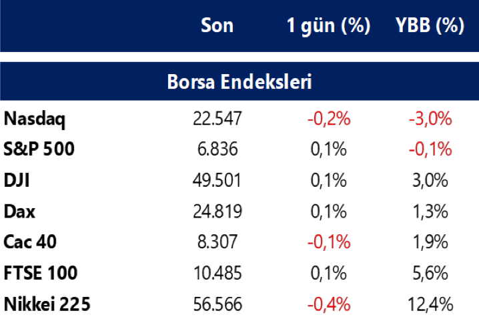Click FTSE 100's YBB value 5,6%
The width and height of the screenshot is (479, 319).
tap(434, 273)
